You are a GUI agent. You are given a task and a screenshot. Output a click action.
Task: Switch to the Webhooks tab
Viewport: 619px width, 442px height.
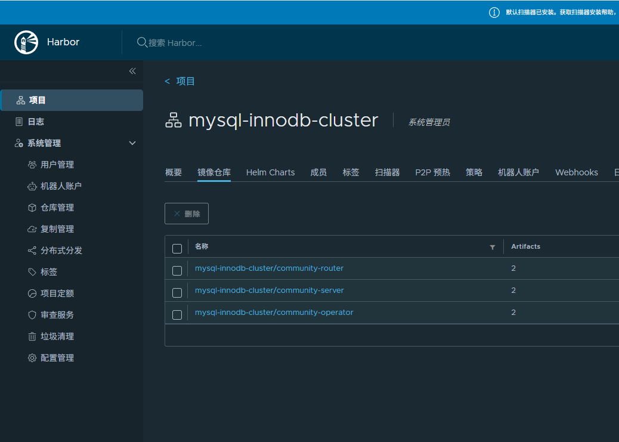pos(576,172)
